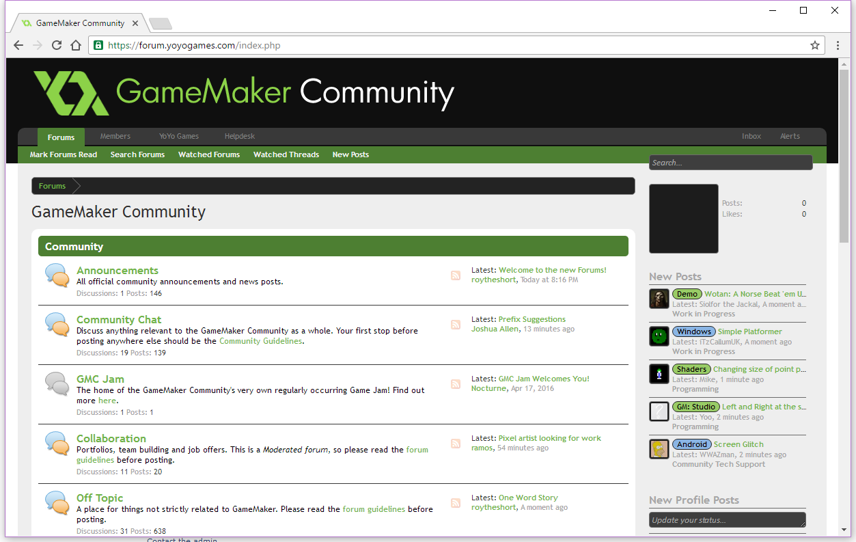
Task: Open the Prefix Suggestions thread
Action: [x=532, y=319]
